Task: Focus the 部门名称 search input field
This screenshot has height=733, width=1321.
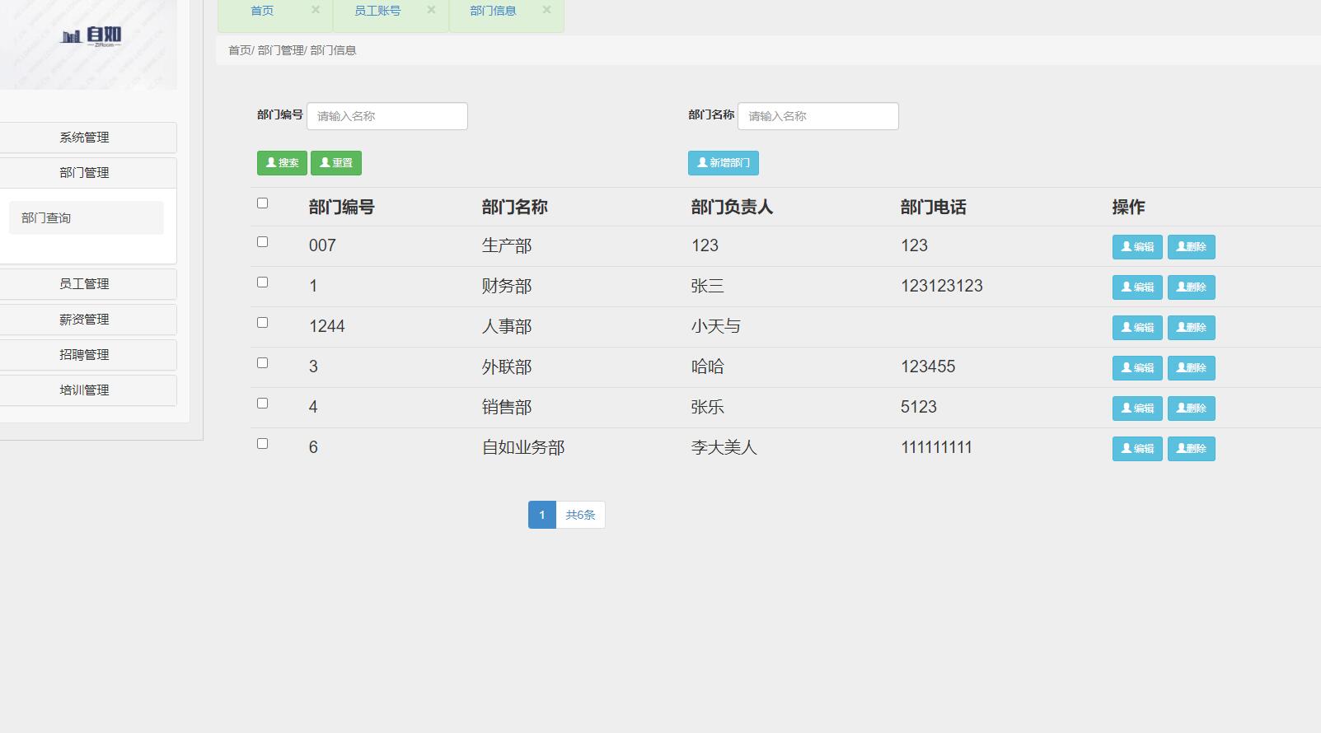Action: pyautogui.click(x=818, y=116)
